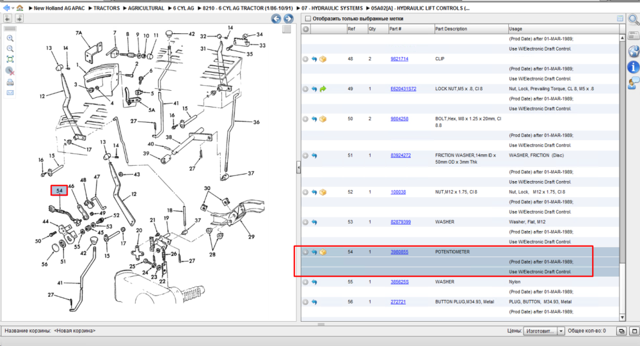Click the left page arrow above the diagram
This screenshot has height=346, width=640.
(x=8, y=18)
